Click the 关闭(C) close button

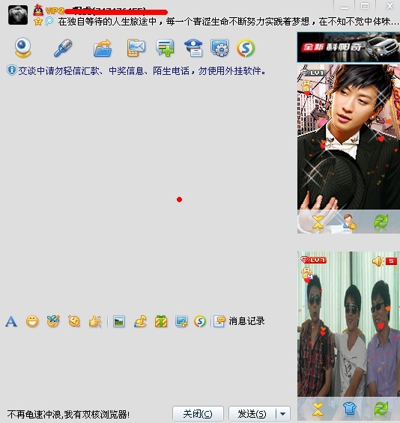tap(198, 413)
